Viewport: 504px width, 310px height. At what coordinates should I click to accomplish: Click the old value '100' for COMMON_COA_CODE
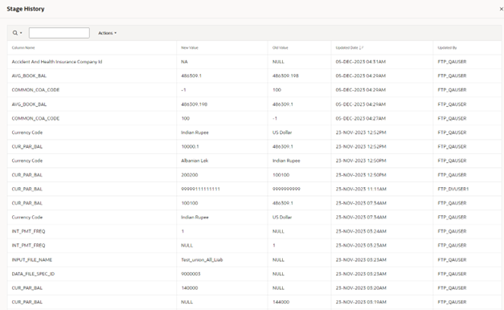(277, 90)
